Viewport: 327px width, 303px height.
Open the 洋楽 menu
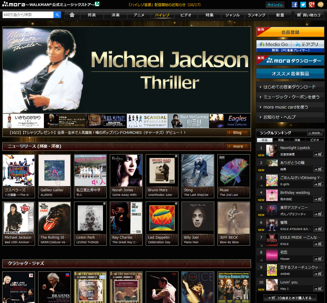pos(115,15)
